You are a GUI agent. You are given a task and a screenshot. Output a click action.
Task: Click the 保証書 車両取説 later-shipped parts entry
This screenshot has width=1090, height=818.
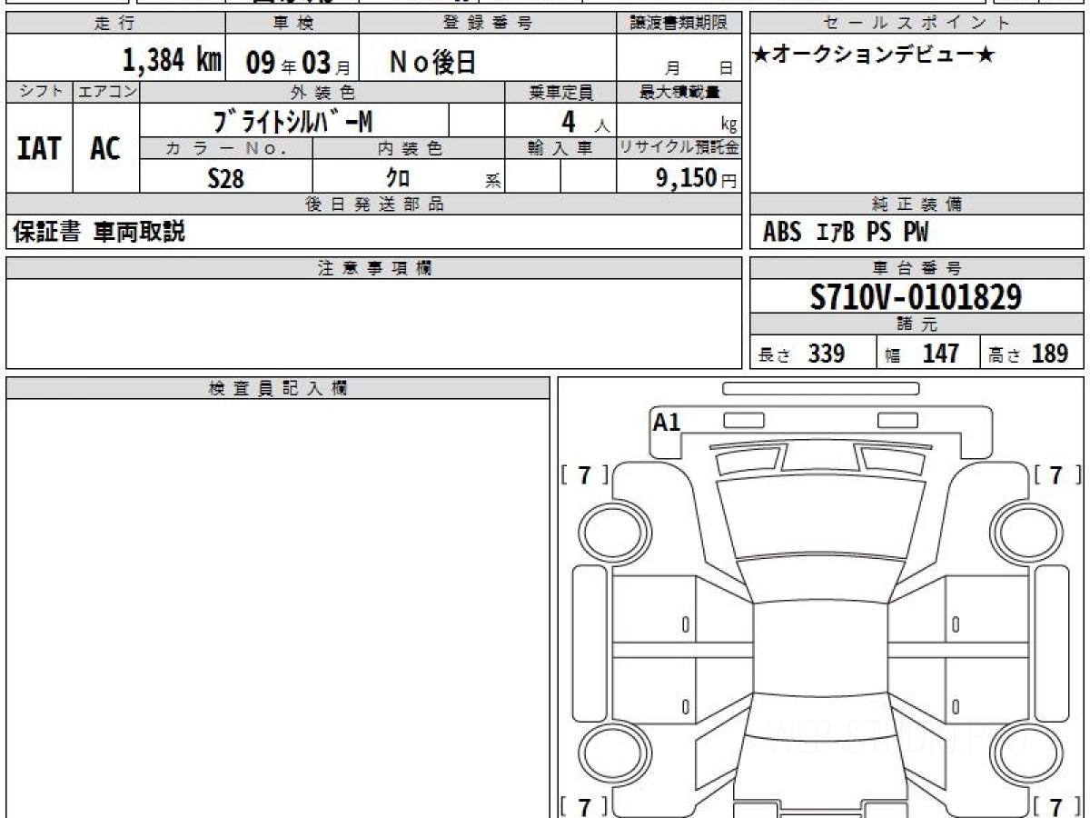tap(99, 233)
